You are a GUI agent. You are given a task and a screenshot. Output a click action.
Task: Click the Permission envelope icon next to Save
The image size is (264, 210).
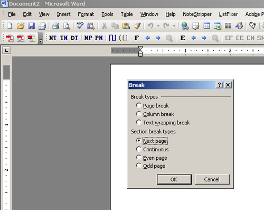42,26
